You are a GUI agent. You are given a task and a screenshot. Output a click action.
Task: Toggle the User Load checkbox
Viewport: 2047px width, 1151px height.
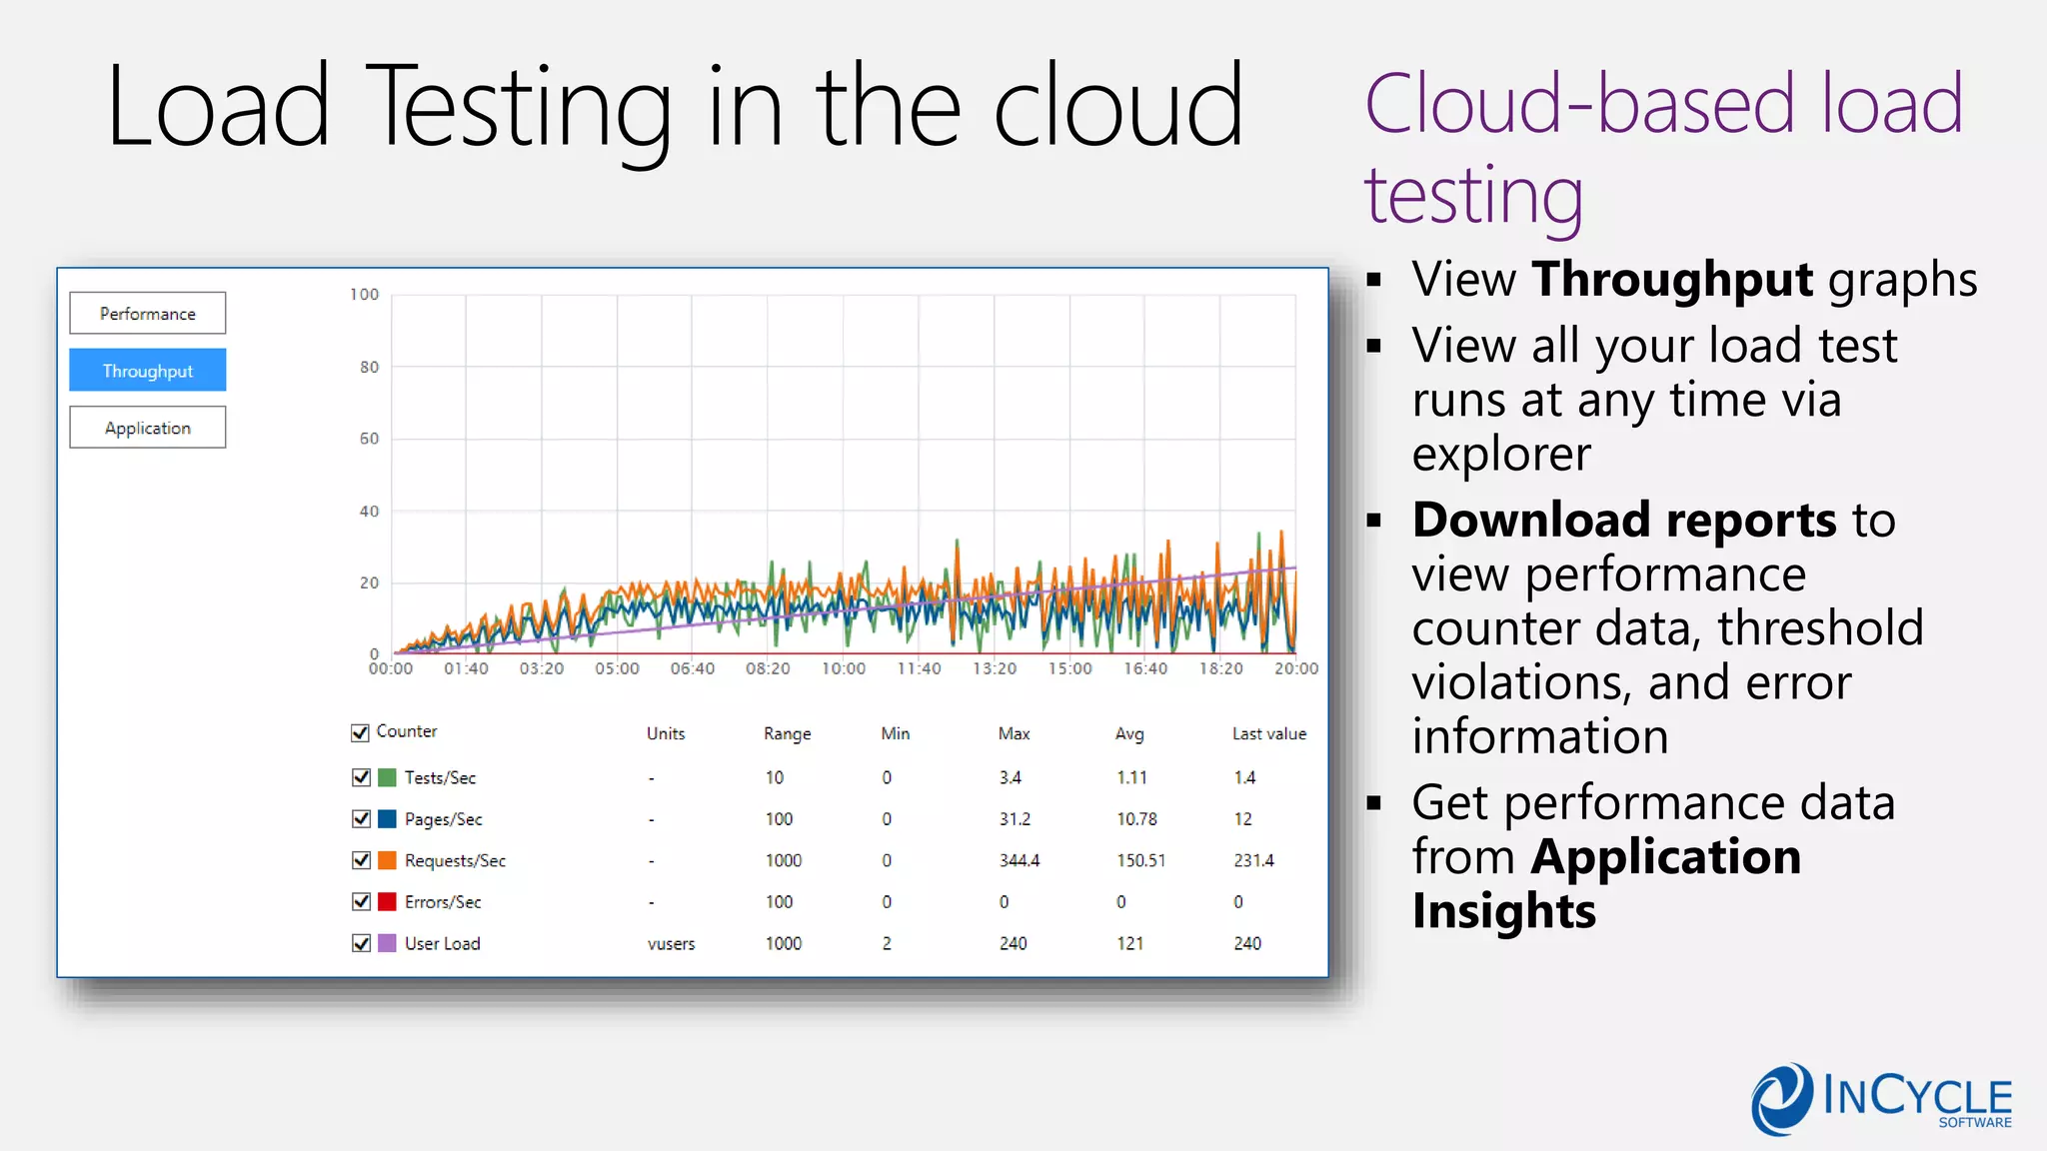coord(362,943)
